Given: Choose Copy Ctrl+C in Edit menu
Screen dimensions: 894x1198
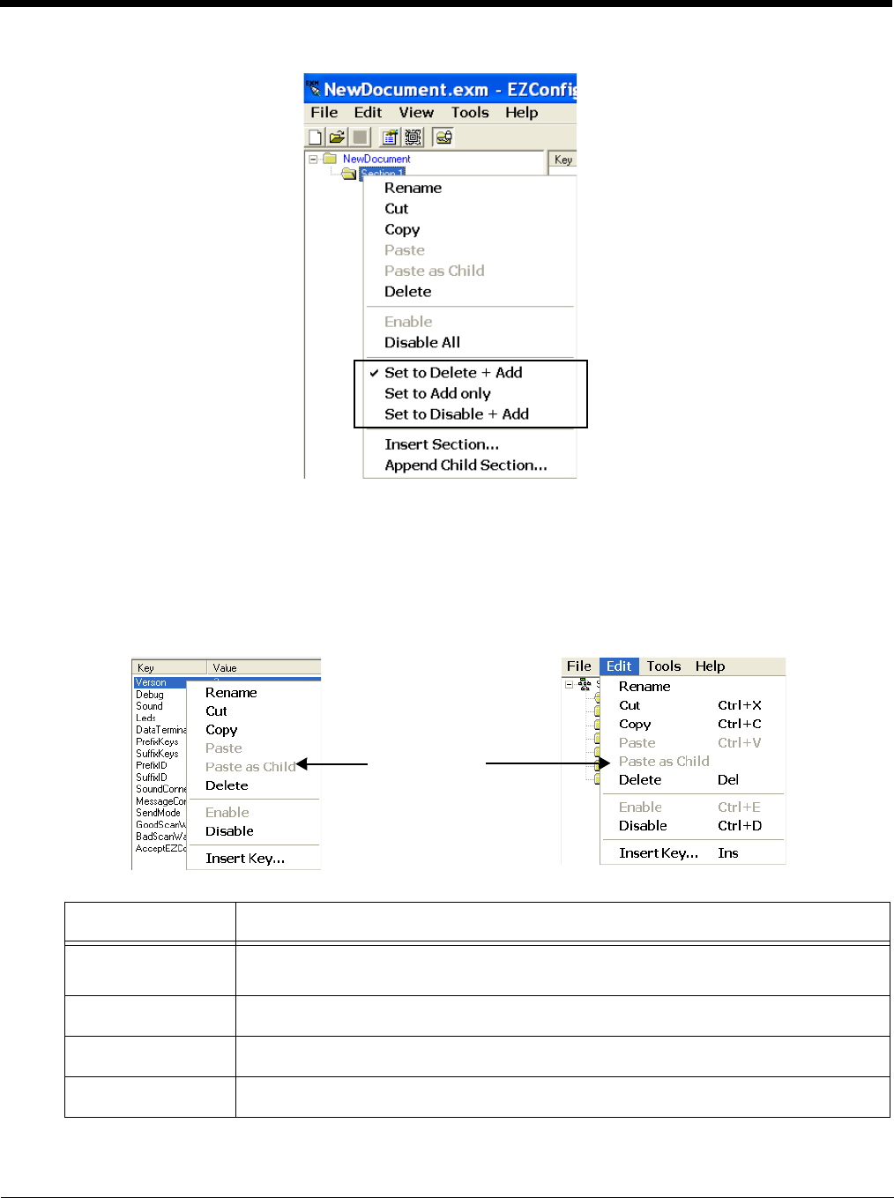Looking at the screenshot, I should coord(692,724).
